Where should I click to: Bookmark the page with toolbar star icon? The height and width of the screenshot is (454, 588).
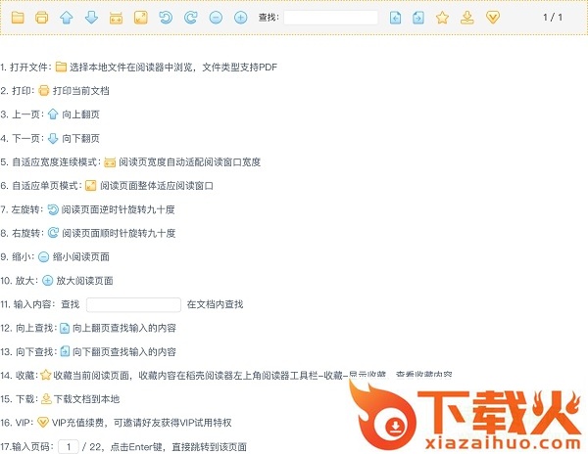(442, 18)
